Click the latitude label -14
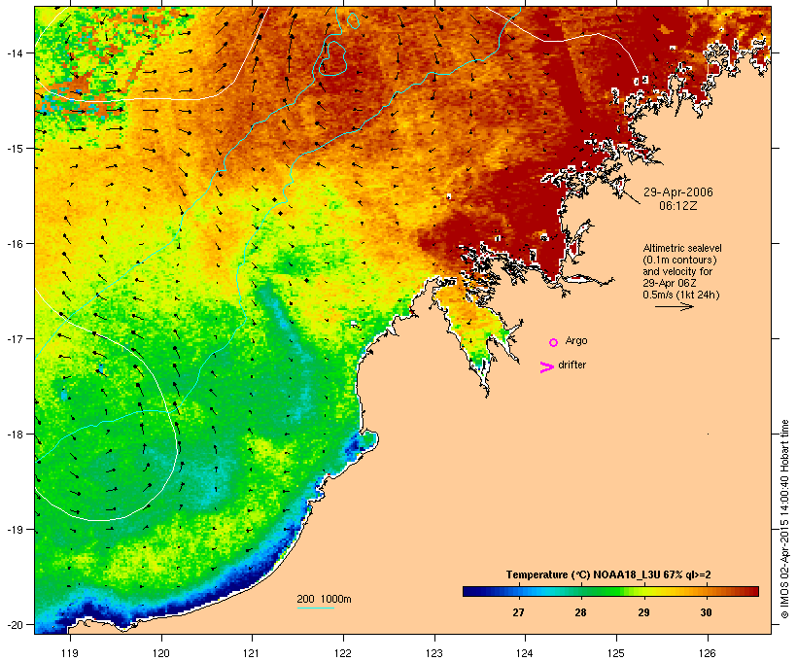The image size is (797, 661). click(14, 52)
